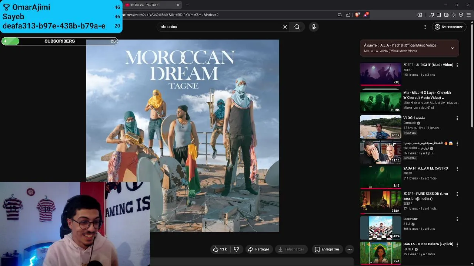Screen dimensions: 474x266
Task: Open options menu for Loumour video
Action: coord(457,219)
